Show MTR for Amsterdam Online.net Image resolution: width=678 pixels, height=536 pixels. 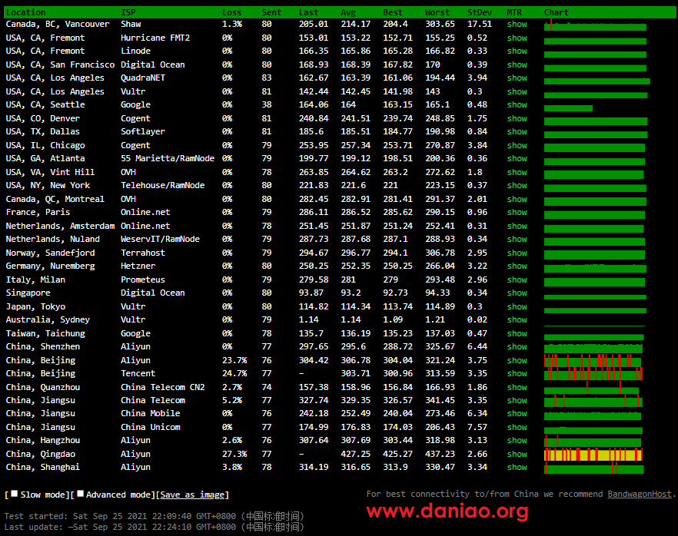517,226
